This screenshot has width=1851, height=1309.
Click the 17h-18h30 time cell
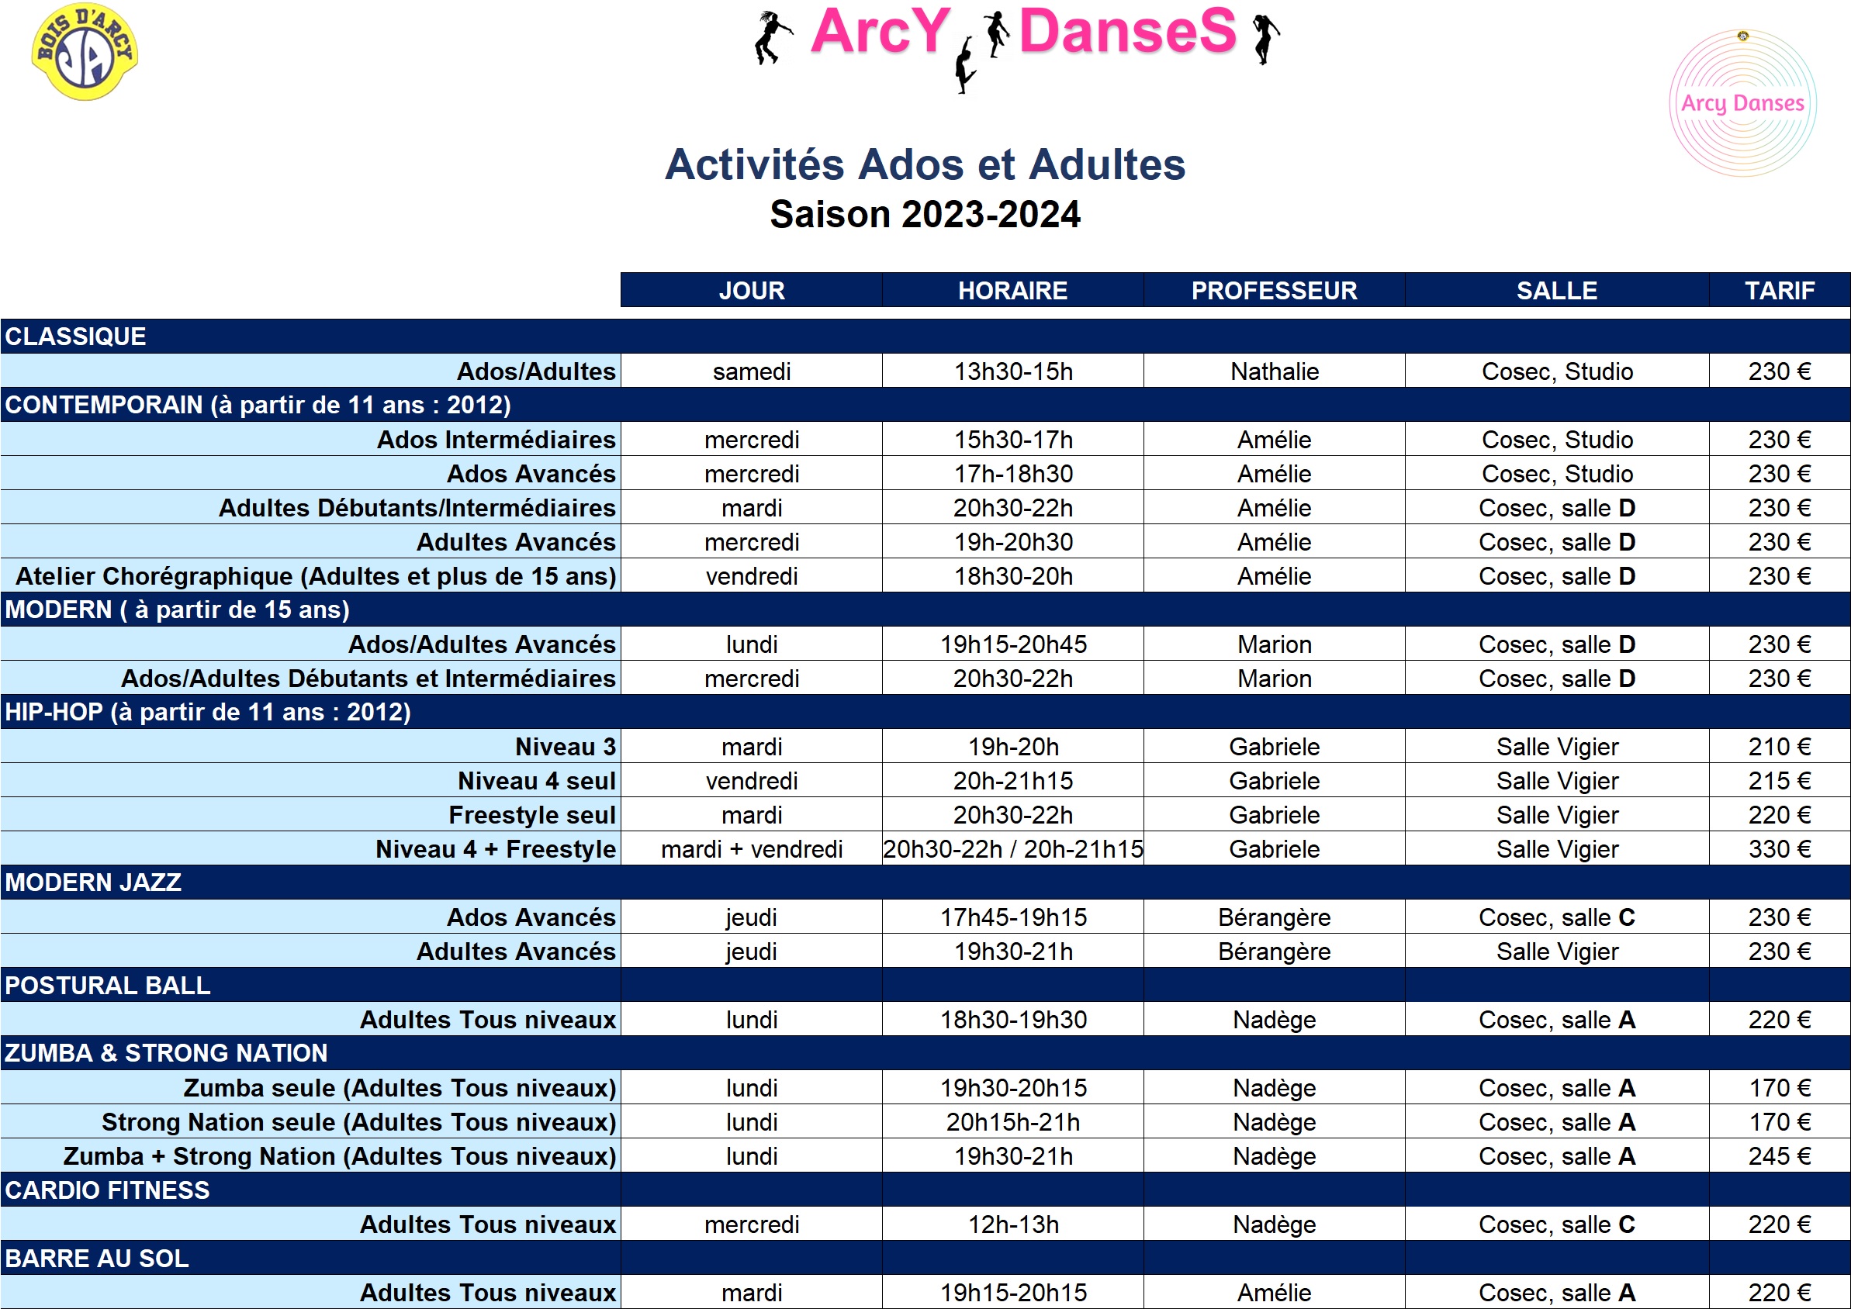(1012, 473)
